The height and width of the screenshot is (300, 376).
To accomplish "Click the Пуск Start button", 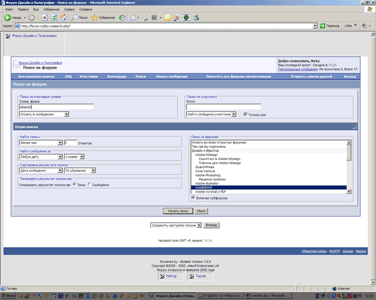I will tap(8, 296).
